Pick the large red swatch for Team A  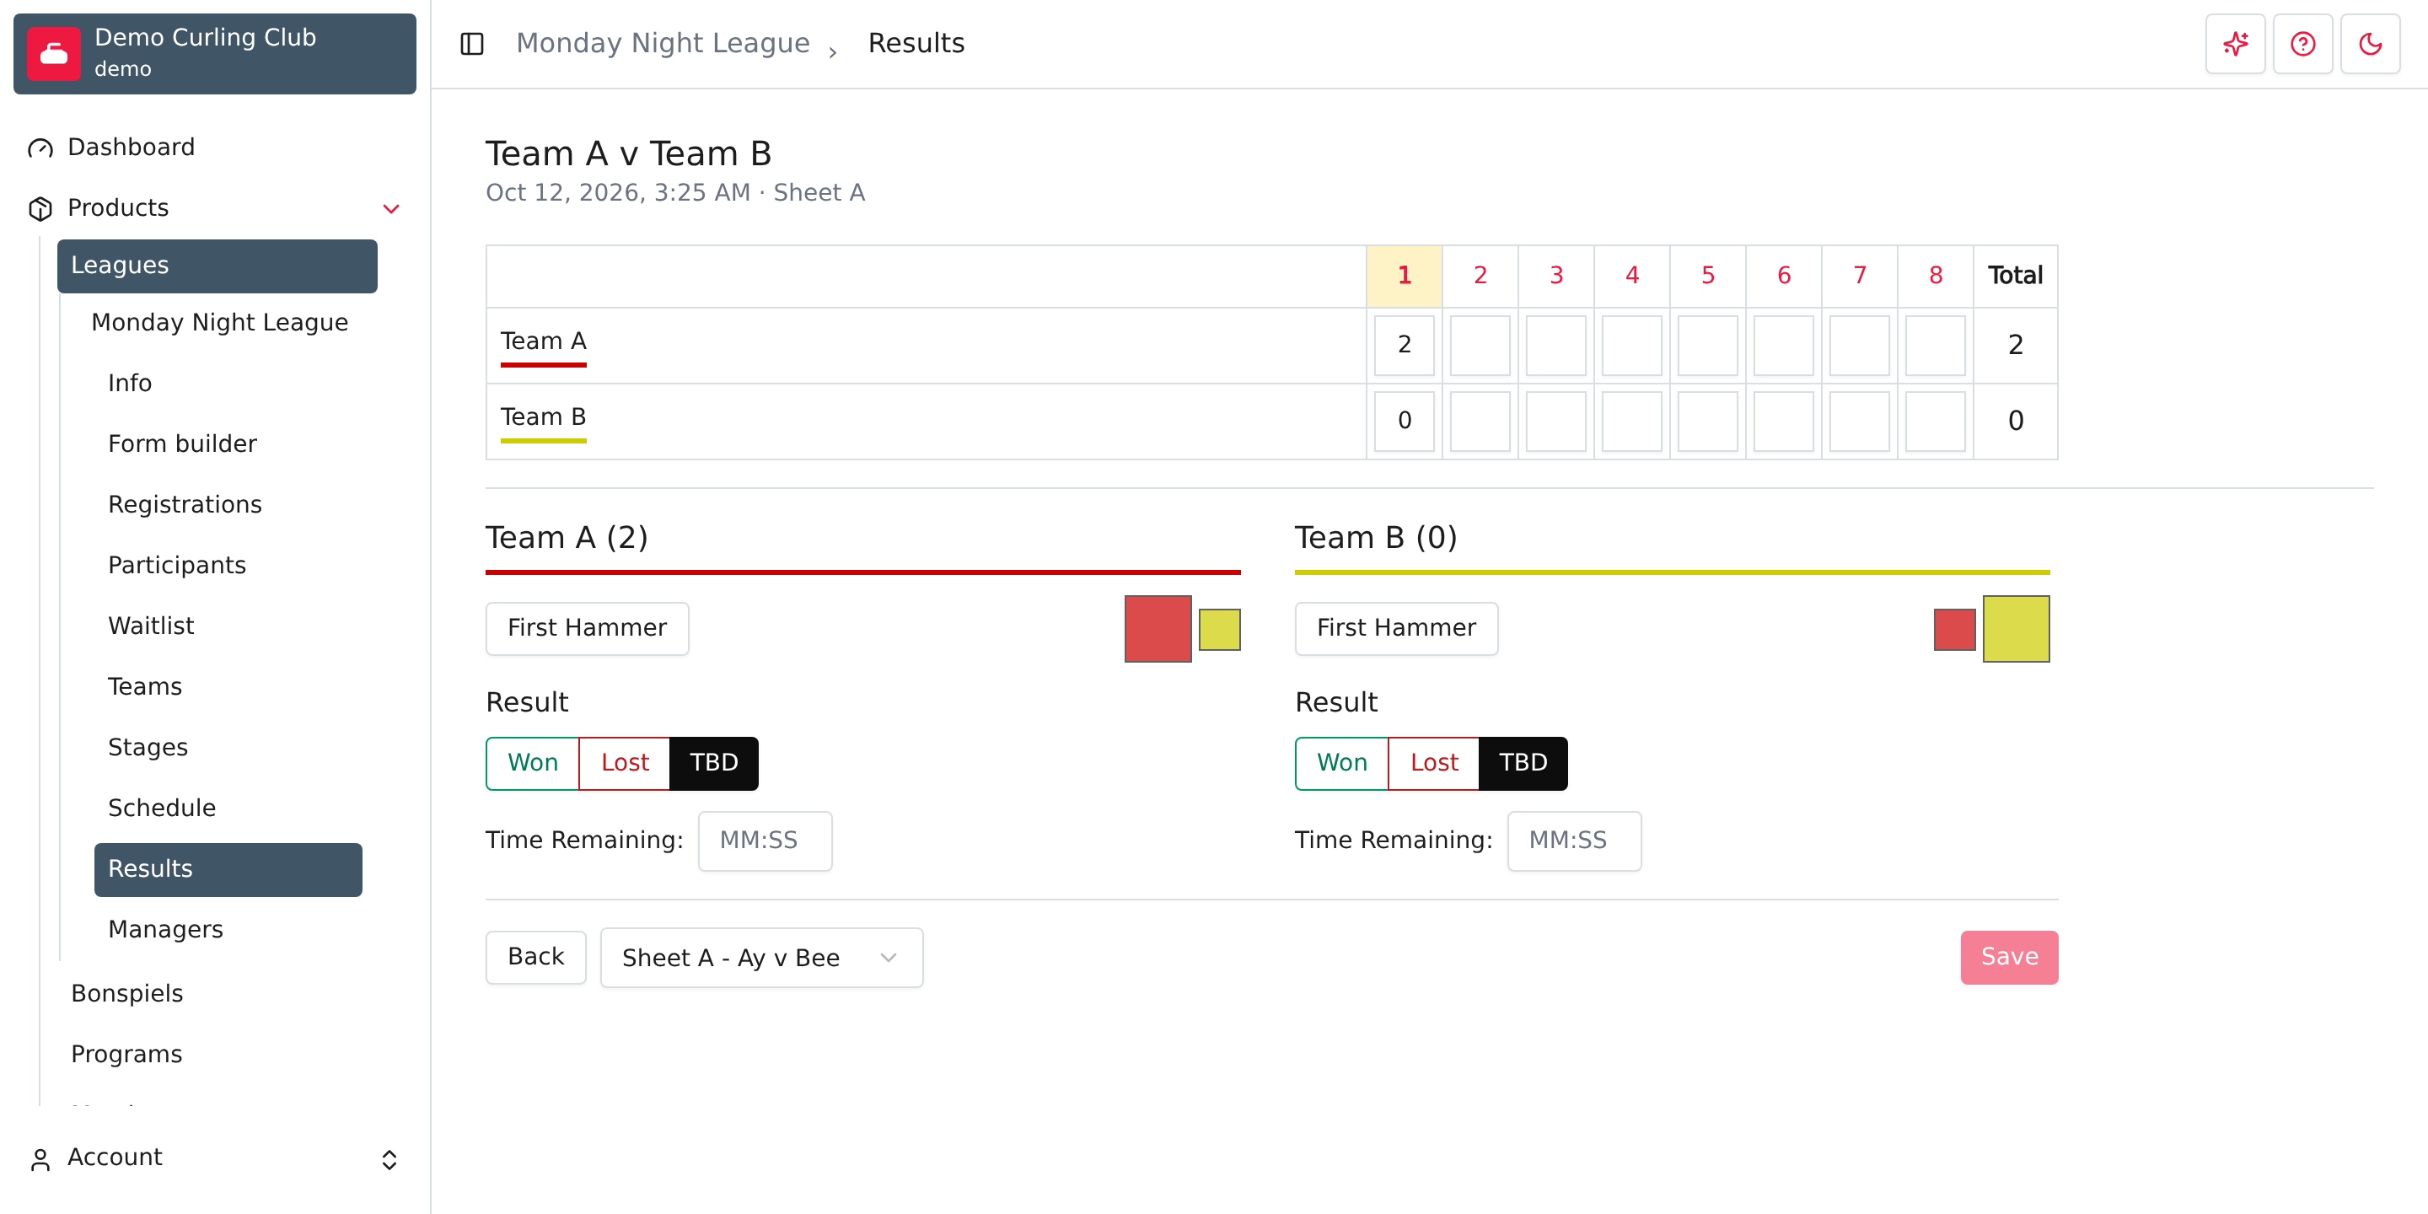[1158, 629]
